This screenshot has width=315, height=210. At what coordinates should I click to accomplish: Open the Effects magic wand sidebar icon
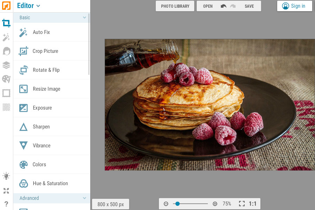pos(6,37)
